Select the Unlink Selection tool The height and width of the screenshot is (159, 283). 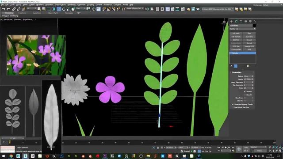(x=19, y=9)
